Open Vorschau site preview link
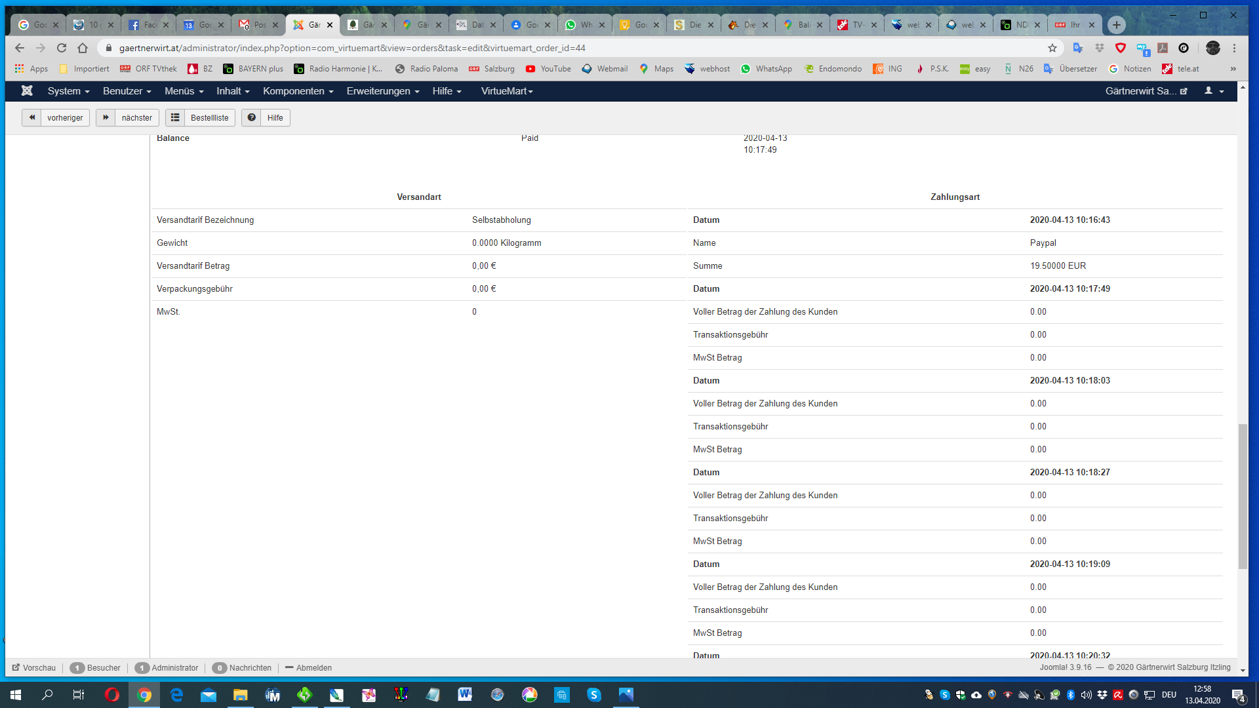 34,668
